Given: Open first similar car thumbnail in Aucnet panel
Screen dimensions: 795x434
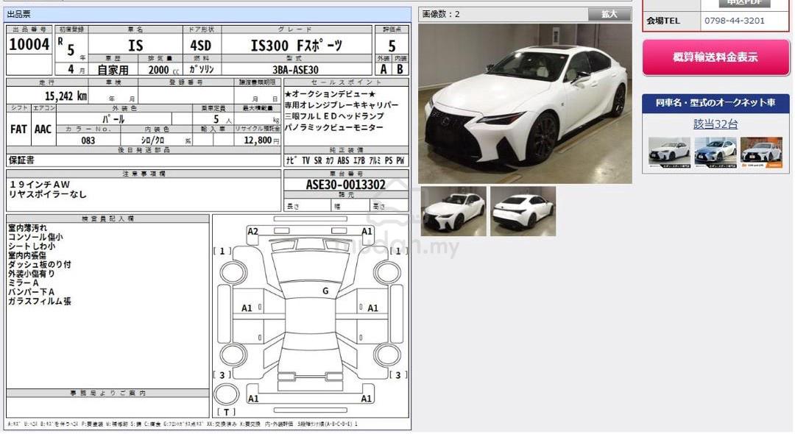Looking at the screenshot, I should click(x=669, y=152).
